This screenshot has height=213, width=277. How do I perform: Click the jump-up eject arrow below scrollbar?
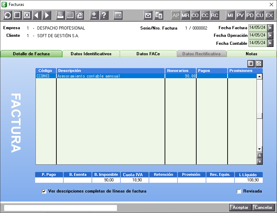click(260, 156)
